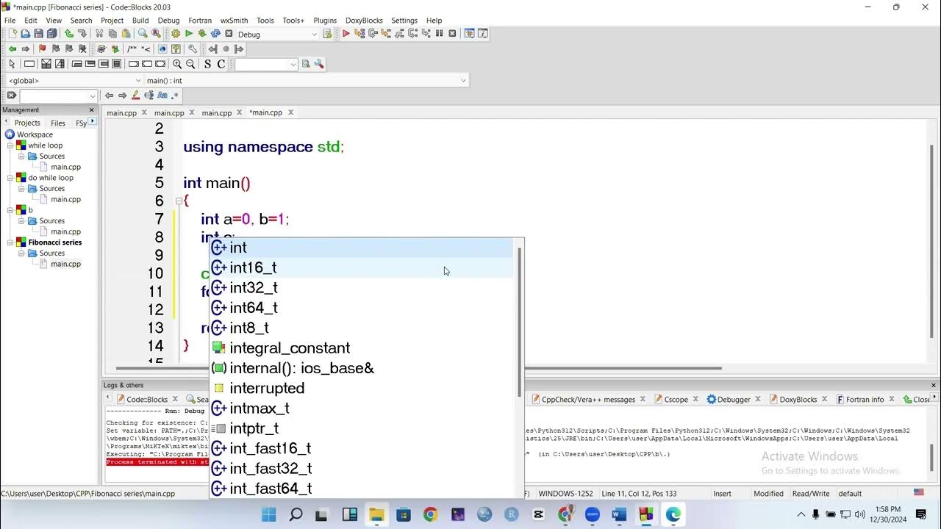Screen dimensions: 941x529
Task: Click the Jump back green arrow icon
Action: (x=12, y=49)
